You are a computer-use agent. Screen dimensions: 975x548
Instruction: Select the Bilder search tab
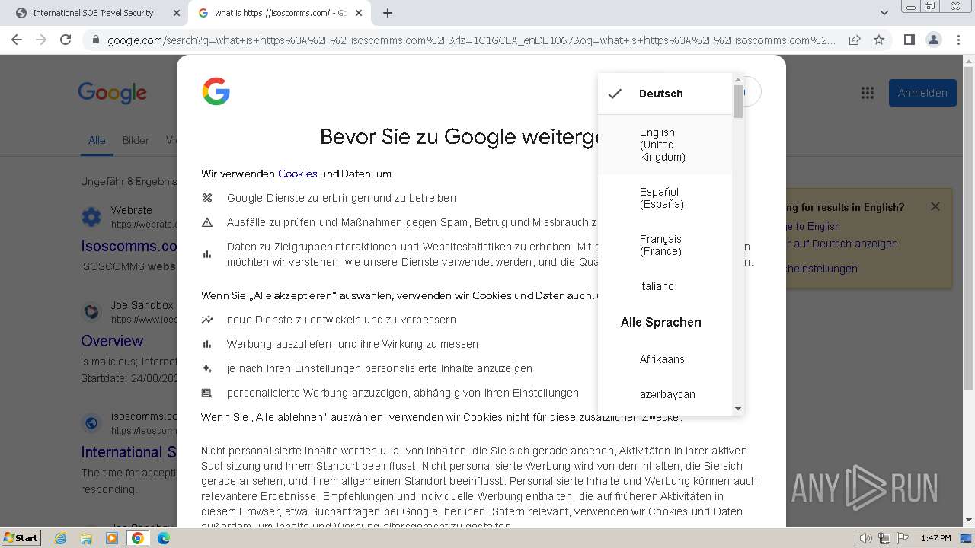coord(136,140)
